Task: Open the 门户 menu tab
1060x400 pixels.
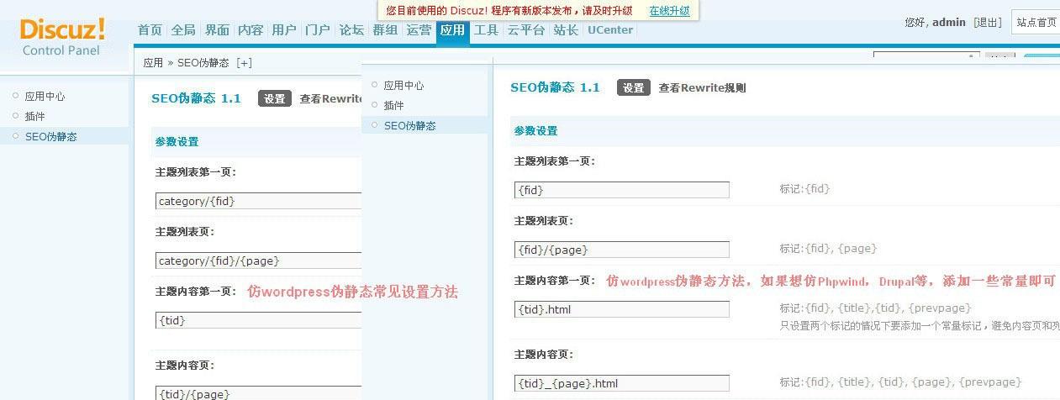Action: coord(318,30)
